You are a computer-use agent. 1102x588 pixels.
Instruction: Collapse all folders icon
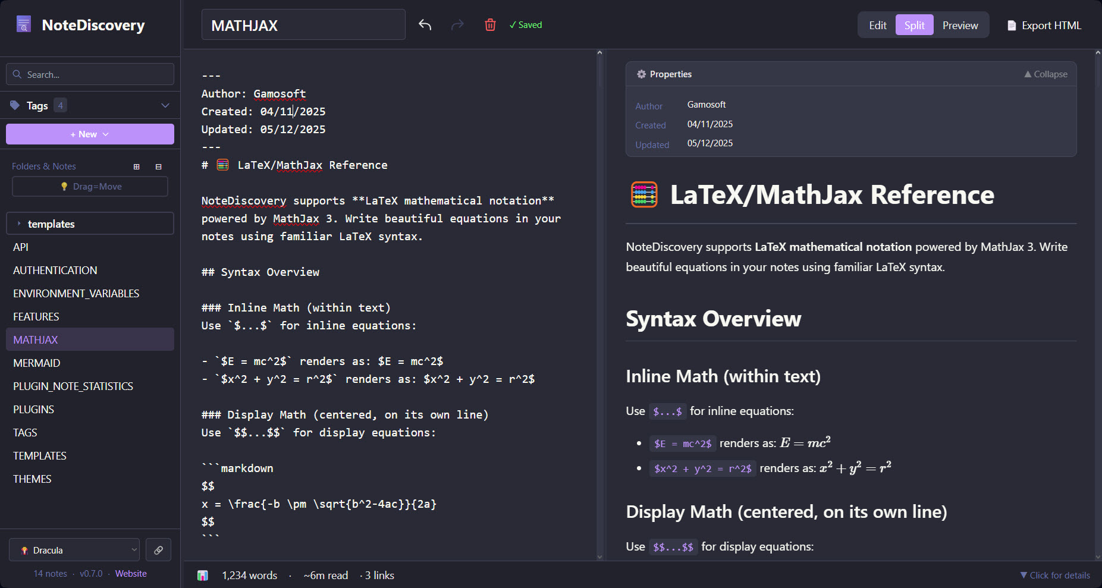(x=158, y=166)
